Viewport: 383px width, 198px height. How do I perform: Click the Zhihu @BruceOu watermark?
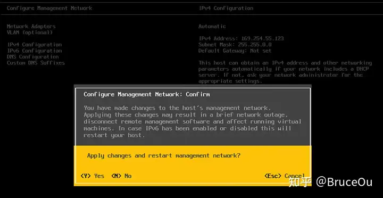point(330,183)
